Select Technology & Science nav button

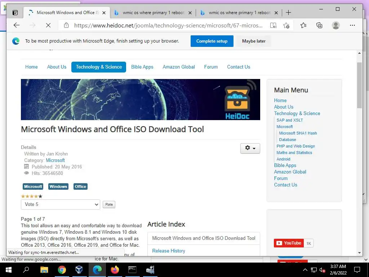click(x=99, y=67)
